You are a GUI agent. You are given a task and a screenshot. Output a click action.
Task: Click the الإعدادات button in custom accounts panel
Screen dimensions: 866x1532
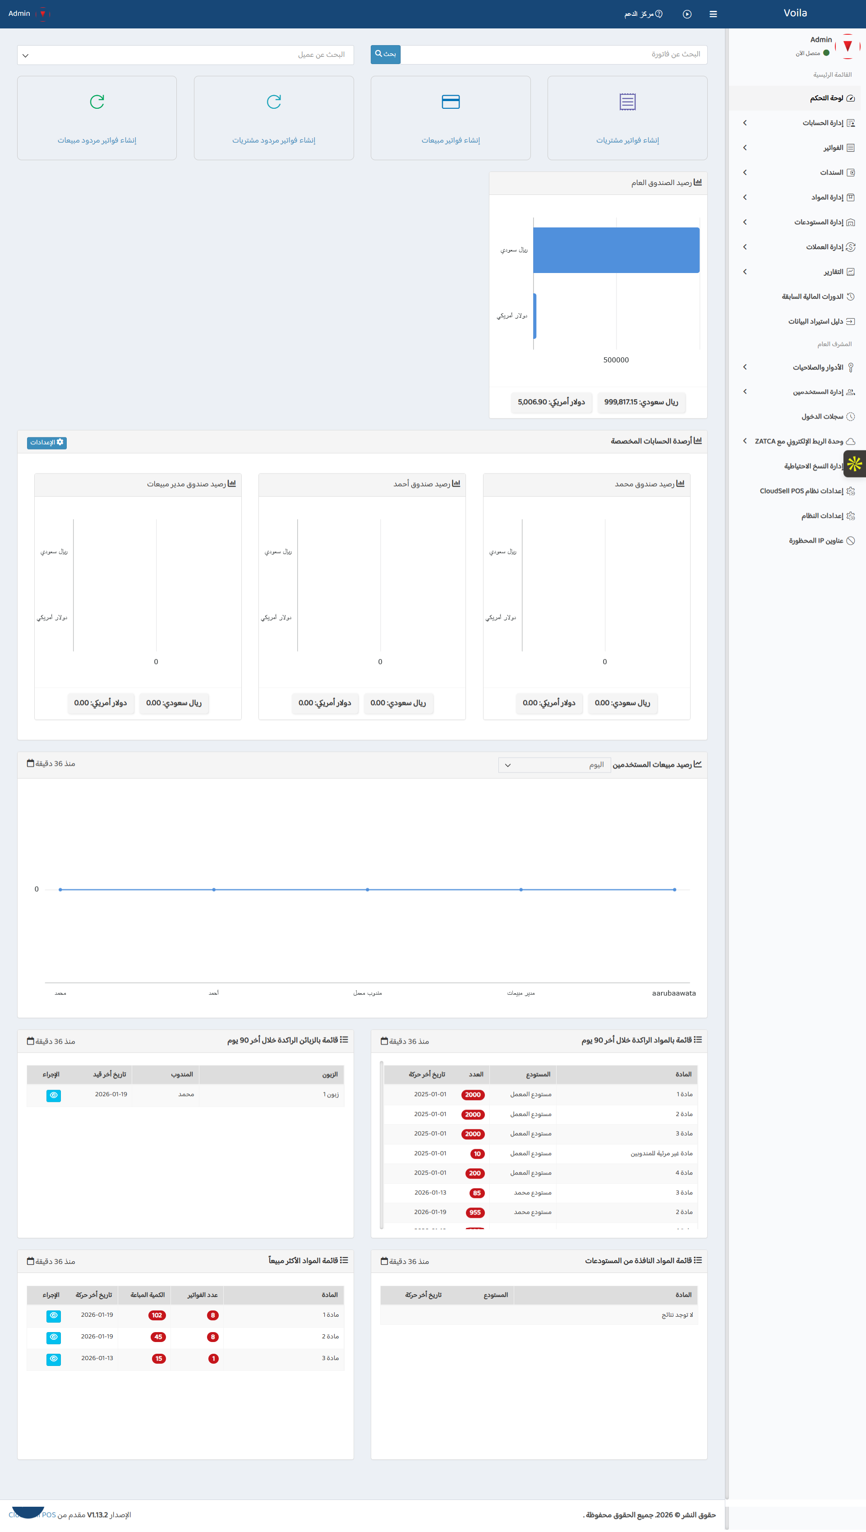(x=47, y=443)
